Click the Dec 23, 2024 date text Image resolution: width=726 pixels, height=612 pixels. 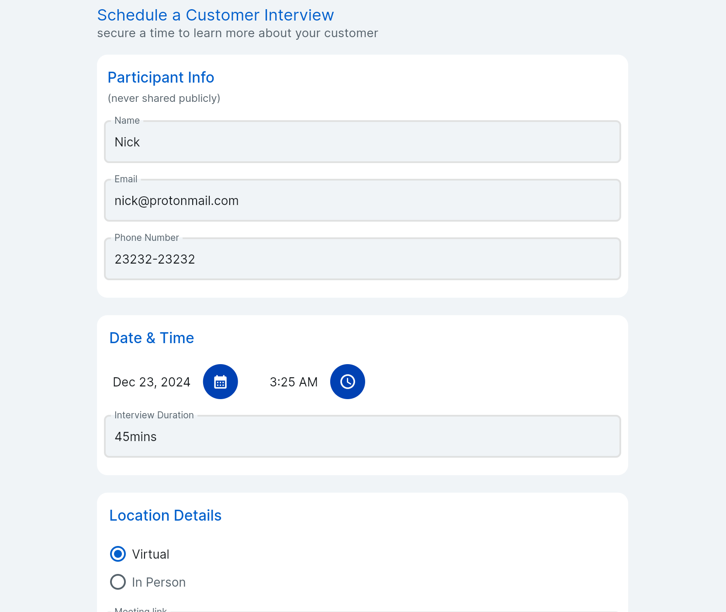(x=152, y=382)
